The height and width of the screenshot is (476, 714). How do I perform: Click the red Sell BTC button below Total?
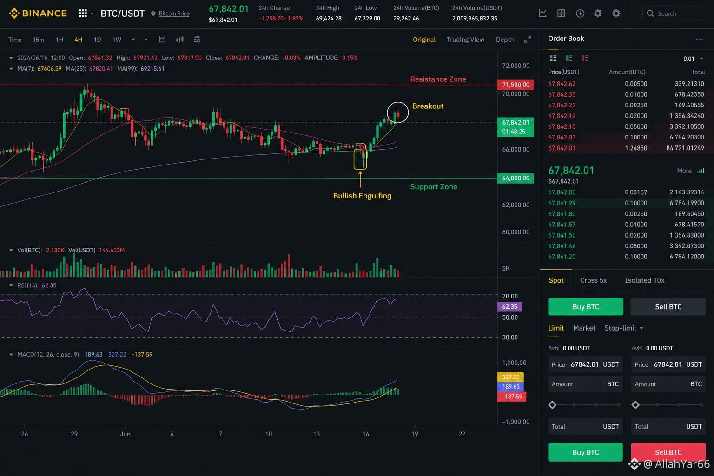click(x=668, y=452)
